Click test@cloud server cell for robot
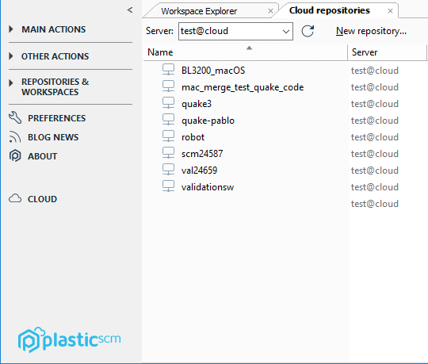 point(375,137)
